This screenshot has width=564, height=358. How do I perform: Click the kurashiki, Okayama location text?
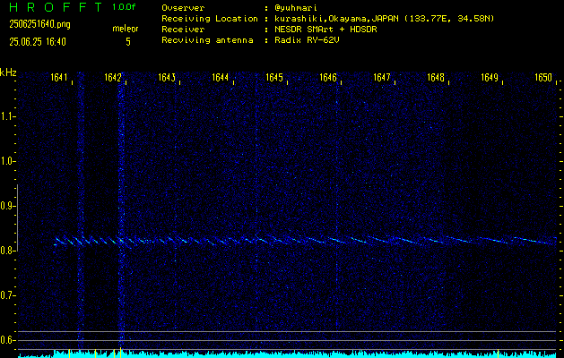(385, 19)
